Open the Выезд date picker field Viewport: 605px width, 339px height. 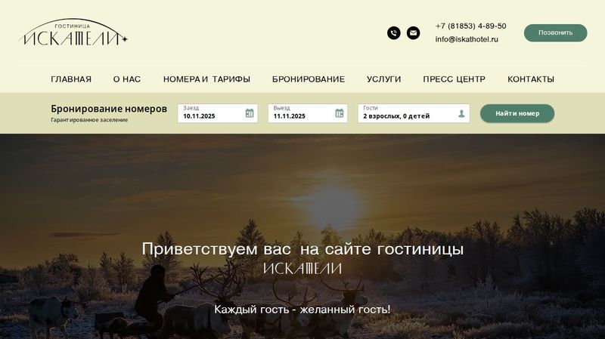pos(308,113)
